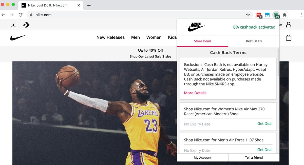Click the popup's vertical scrollbar
304x165 pixels.
click(278, 62)
